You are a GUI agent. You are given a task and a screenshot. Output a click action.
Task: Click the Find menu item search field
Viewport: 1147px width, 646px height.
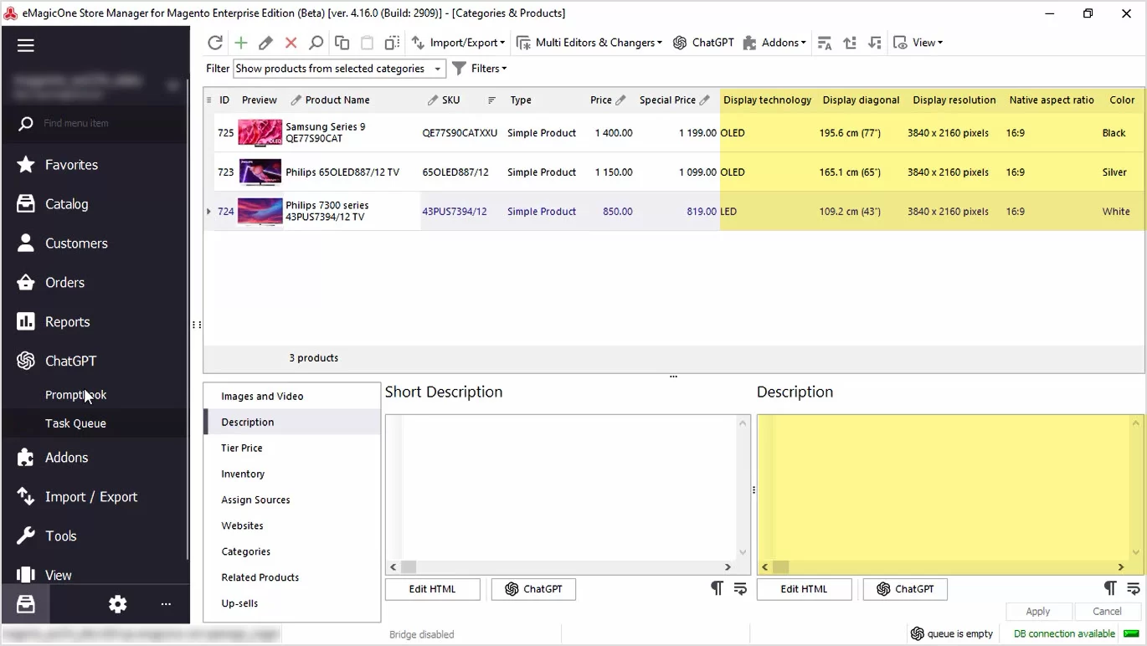[95, 123]
